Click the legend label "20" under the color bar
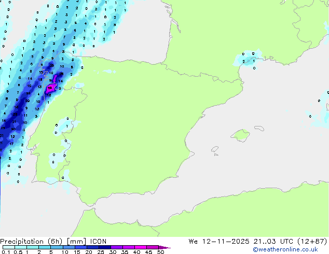Screen dimensions: 329x254 click(89, 252)
